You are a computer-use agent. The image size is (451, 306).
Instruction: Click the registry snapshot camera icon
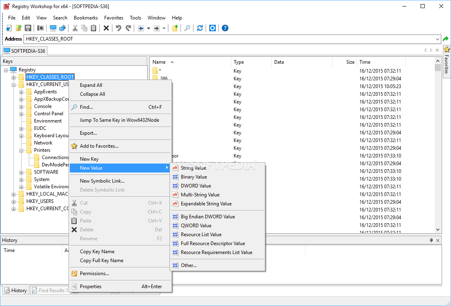41,28
